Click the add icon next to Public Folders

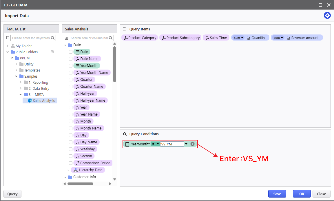point(52,52)
